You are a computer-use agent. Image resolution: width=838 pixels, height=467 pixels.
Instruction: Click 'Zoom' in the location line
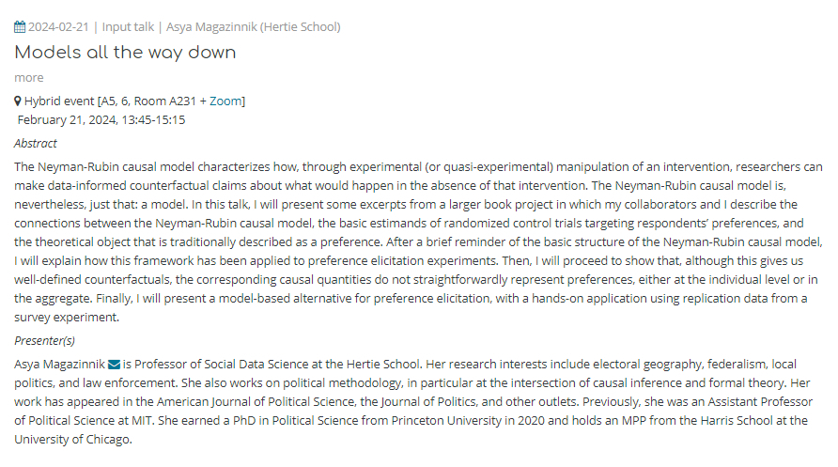(225, 101)
